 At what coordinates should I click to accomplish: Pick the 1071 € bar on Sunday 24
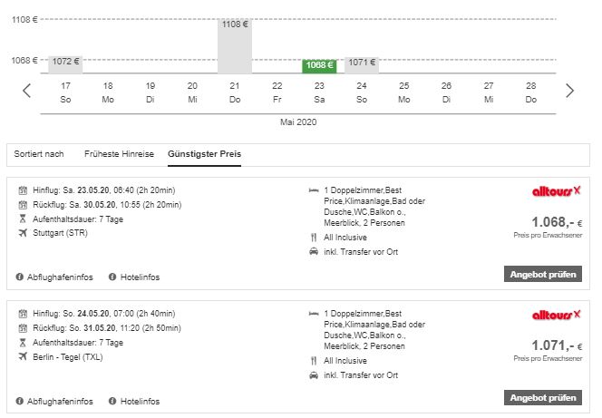coord(362,63)
